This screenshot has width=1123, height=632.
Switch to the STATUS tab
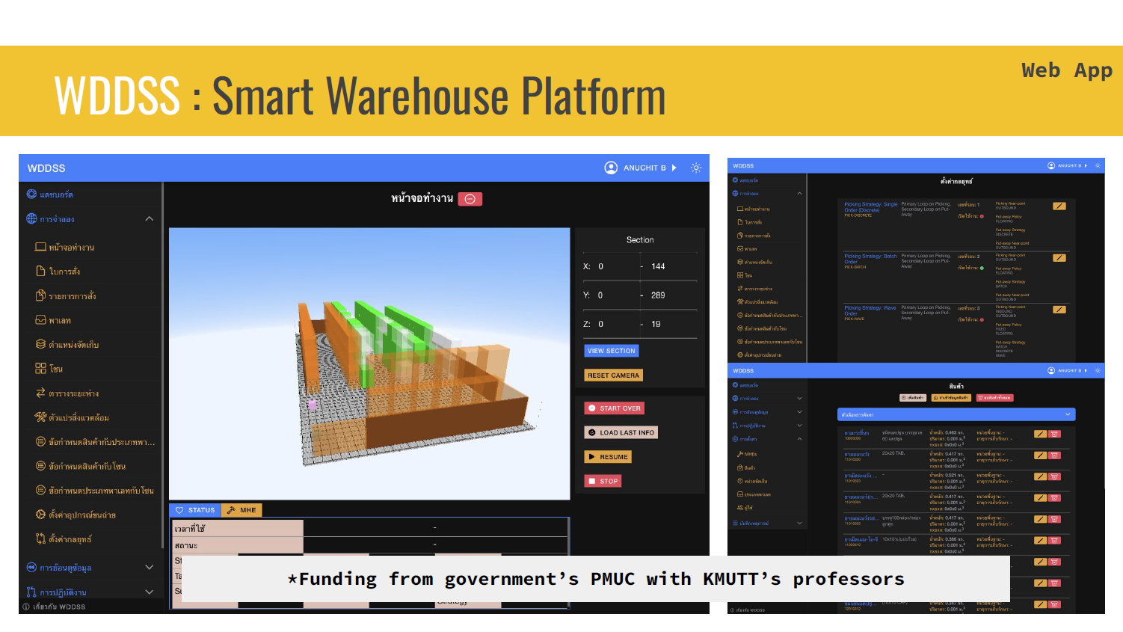coord(195,510)
